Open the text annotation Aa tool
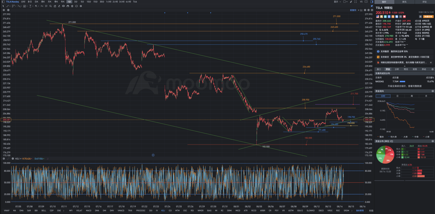The width and height of the screenshot is (435, 214). tap(42, 6)
